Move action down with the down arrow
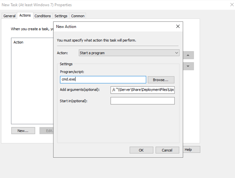The height and width of the screenshot is (178, 235). [188, 66]
